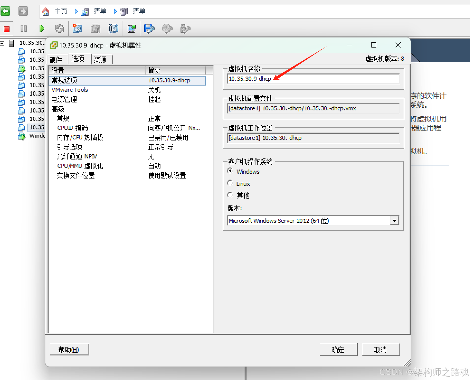Select the CPU/MMU 虚拟化 row

[127, 166]
